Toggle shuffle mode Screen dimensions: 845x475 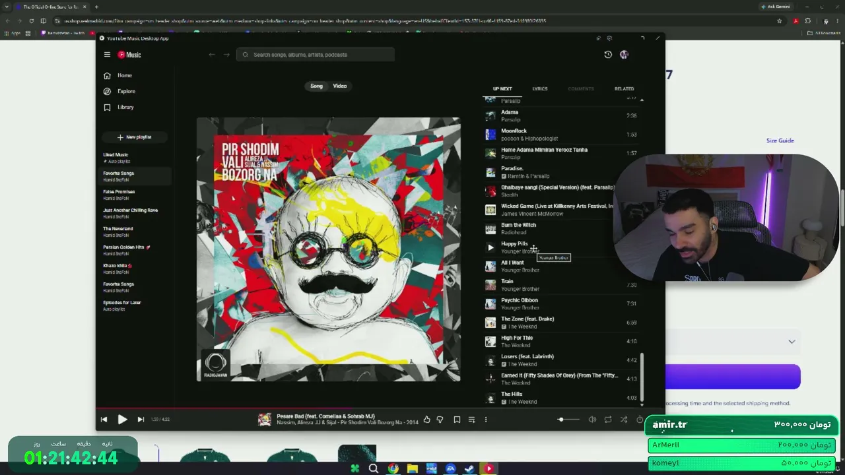624,420
